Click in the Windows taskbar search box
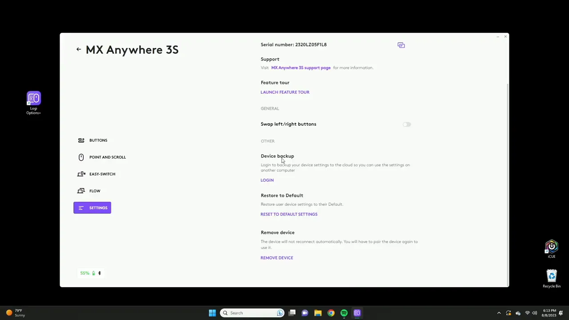The height and width of the screenshot is (320, 569). point(252,313)
